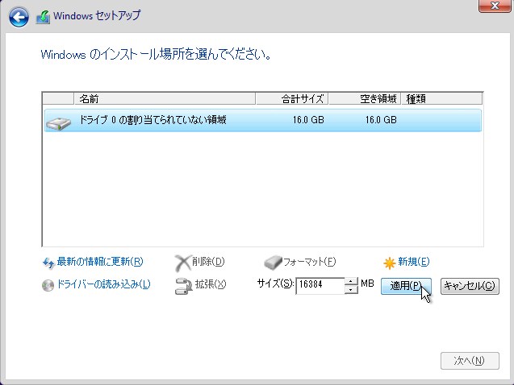Close the Windows Setup window
Screen dimensions: 514x385
pyautogui.click(x=495, y=6)
